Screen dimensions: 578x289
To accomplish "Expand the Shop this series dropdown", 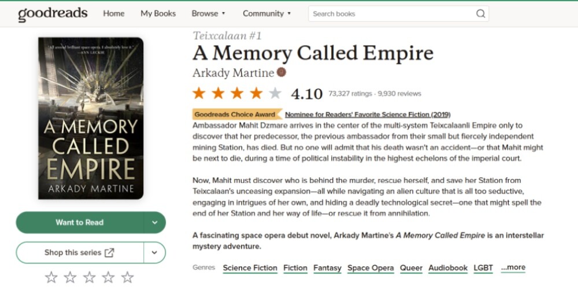I will [x=154, y=253].
